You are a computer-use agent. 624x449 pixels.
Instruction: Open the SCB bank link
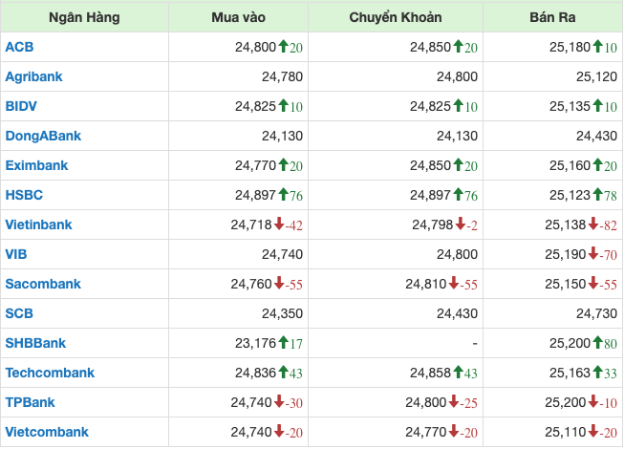pyautogui.click(x=19, y=312)
